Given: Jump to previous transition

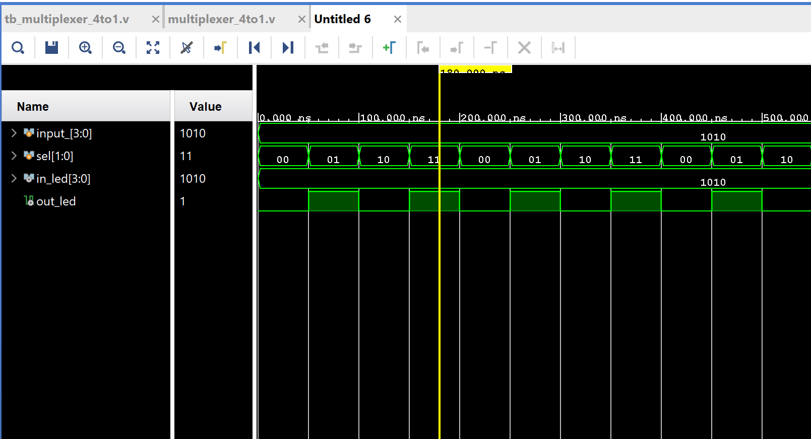Looking at the screenshot, I should (x=322, y=48).
